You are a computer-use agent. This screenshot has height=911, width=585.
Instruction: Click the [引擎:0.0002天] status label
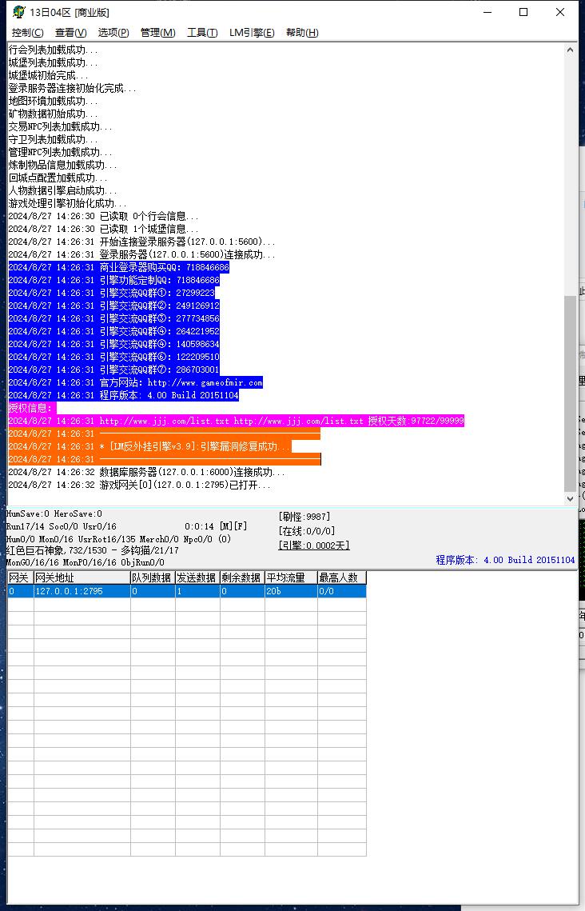click(314, 545)
